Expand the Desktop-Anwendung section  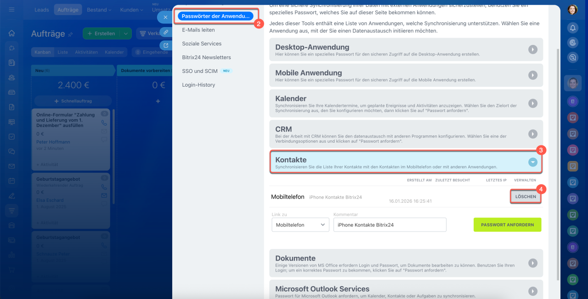coord(533,50)
